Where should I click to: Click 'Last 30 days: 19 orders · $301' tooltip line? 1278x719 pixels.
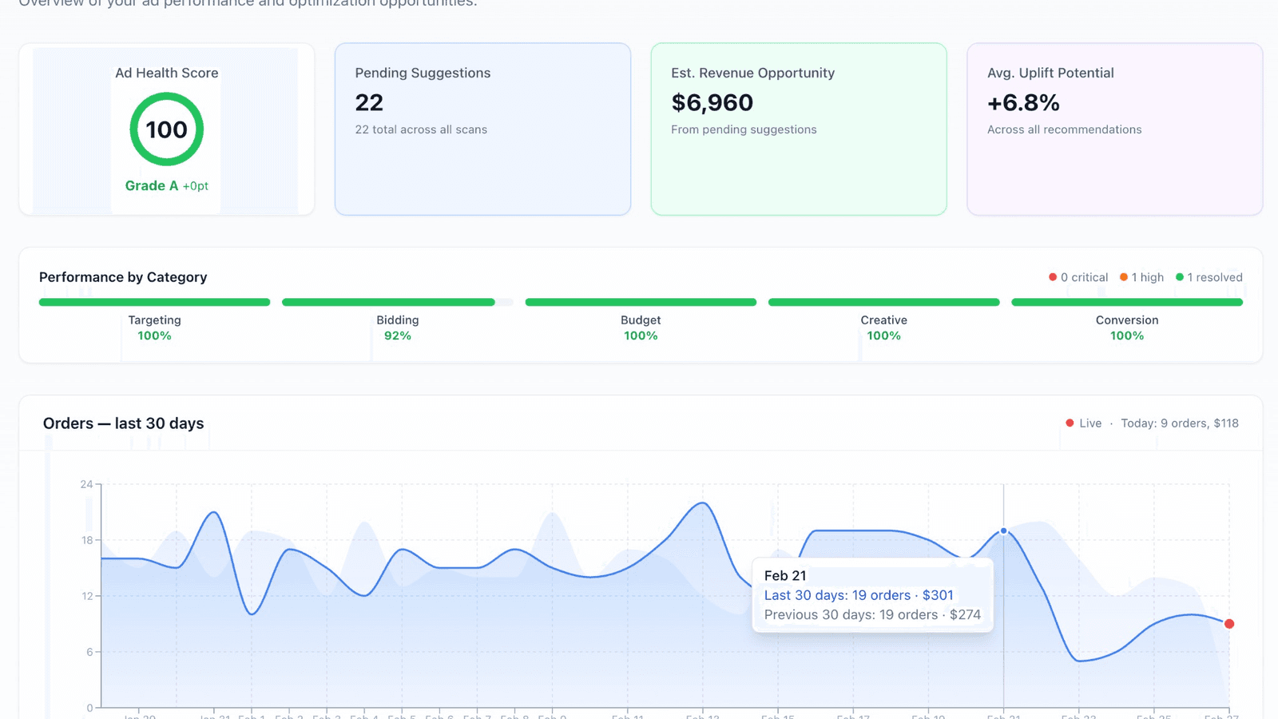click(859, 595)
